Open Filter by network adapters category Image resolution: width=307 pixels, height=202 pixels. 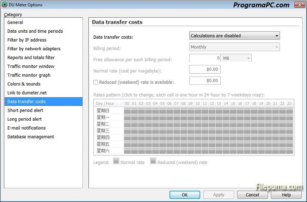click(43, 49)
